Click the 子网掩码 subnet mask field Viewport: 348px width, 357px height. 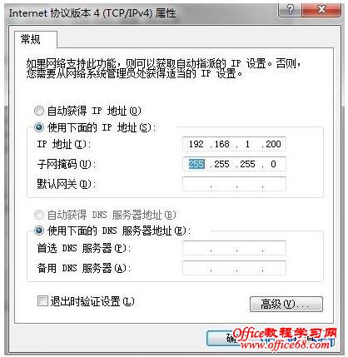click(234, 164)
